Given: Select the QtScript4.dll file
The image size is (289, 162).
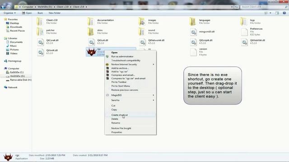Looking at the screenshot, I should pos(201,42).
